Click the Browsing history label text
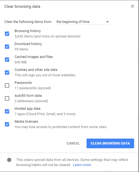The image size is (139, 172). tap(28, 31)
